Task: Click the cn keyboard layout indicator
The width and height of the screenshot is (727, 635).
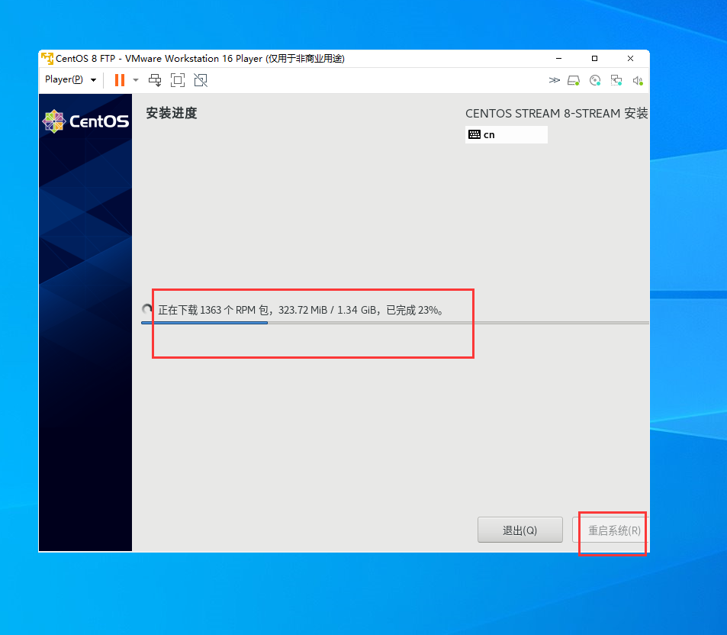Action: coord(507,134)
